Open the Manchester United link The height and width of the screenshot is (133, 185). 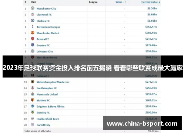pyautogui.click(x=48, y=33)
